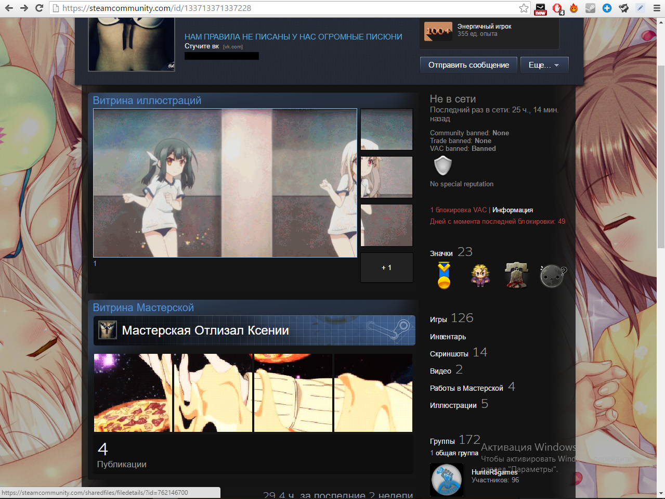Open the second small illustration thumbnail
Viewport: 665px width, 499px height.
pyautogui.click(x=386, y=177)
